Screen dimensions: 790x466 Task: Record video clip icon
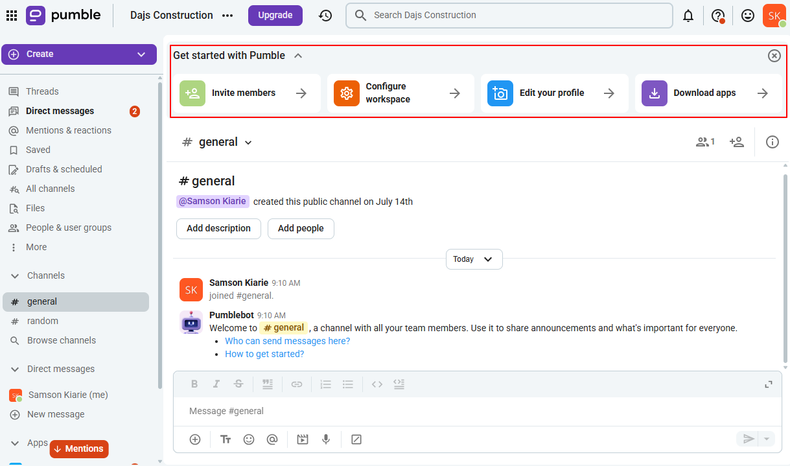pyautogui.click(x=303, y=439)
